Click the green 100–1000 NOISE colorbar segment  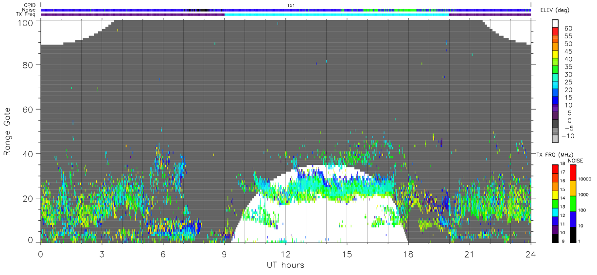click(573, 203)
